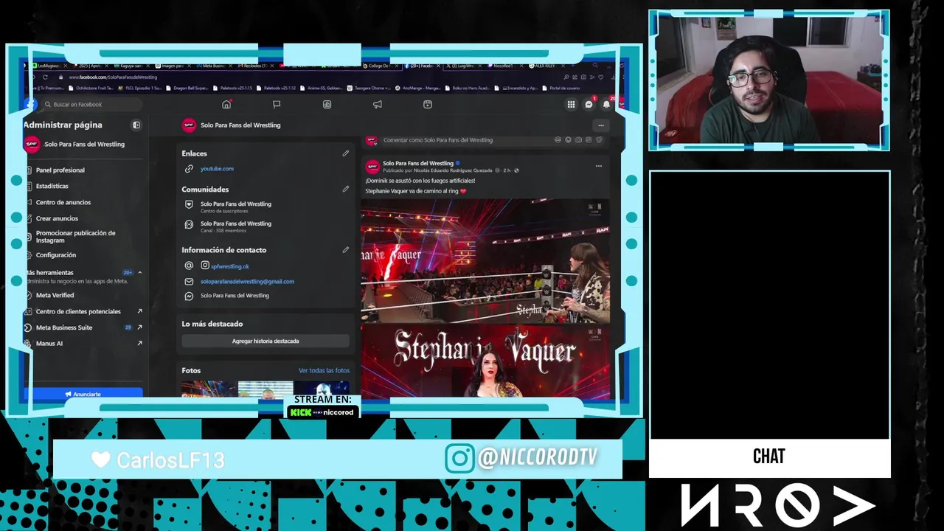Viewport: 944px width, 531px height.
Task: Insert an avatar sticker in the comment box
Action: tap(558, 140)
